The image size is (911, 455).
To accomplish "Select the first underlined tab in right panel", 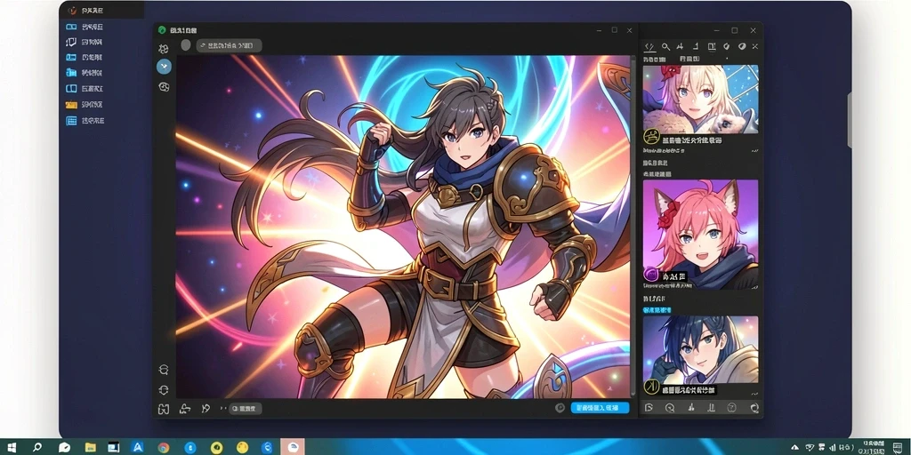I will (x=654, y=60).
